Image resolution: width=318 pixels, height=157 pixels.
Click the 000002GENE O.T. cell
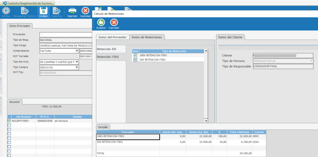(x=45, y=121)
